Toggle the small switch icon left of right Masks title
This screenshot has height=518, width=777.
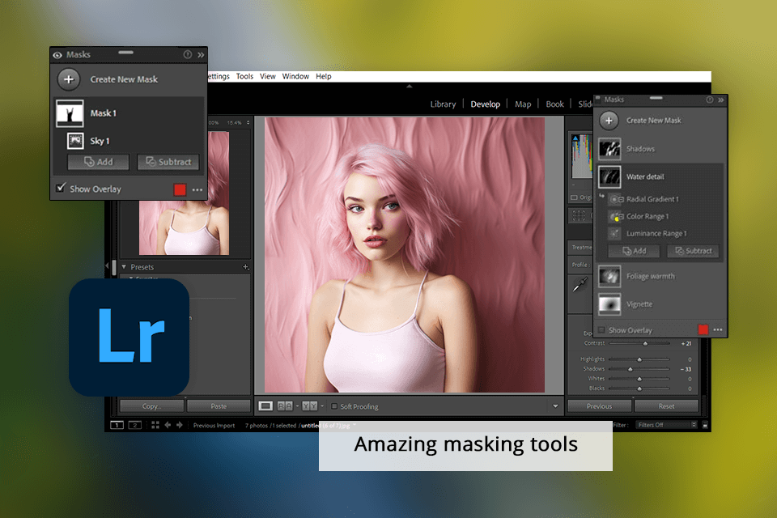[598, 98]
